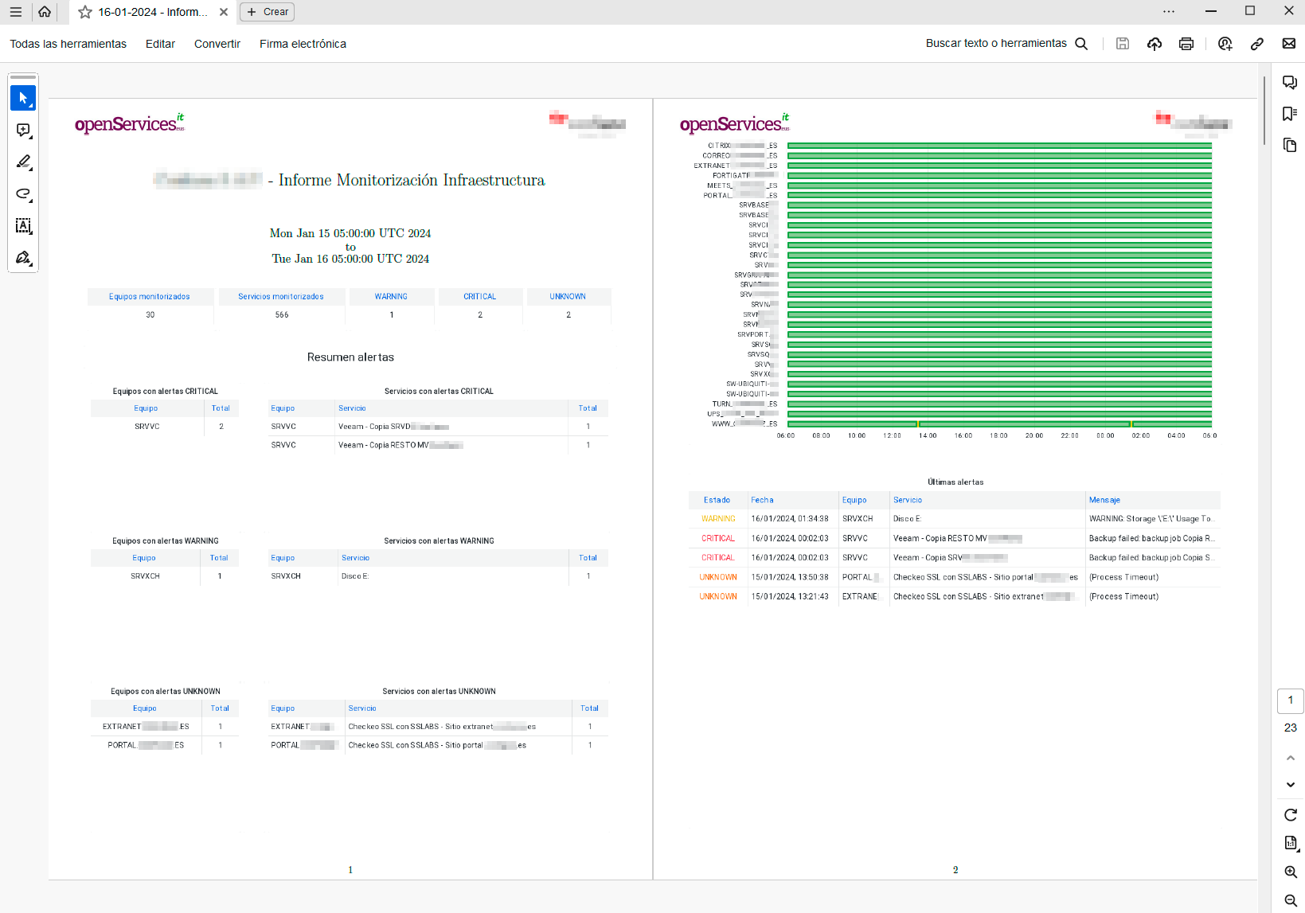Rotate the page view clockwise

point(1291,814)
